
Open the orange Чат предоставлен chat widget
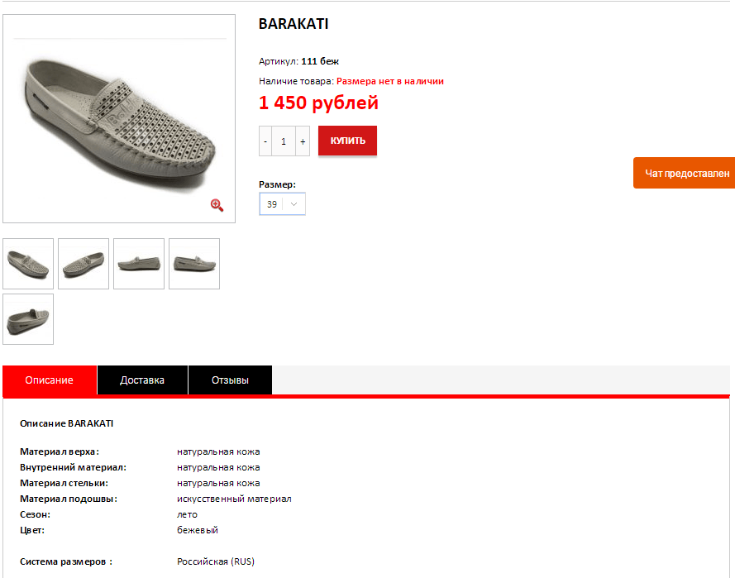click(684, 173)
